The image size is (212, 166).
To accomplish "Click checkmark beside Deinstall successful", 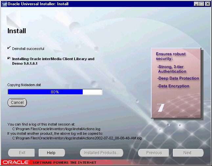I will click(x=9, y=48).
